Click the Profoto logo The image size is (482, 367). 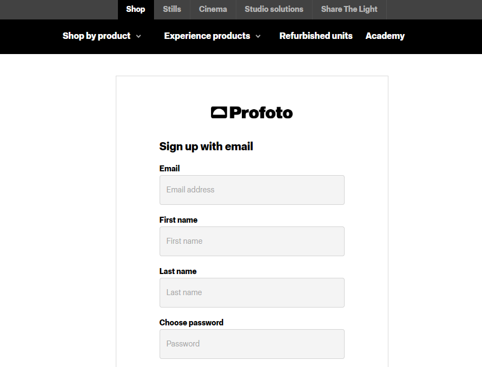click(252, 112)
